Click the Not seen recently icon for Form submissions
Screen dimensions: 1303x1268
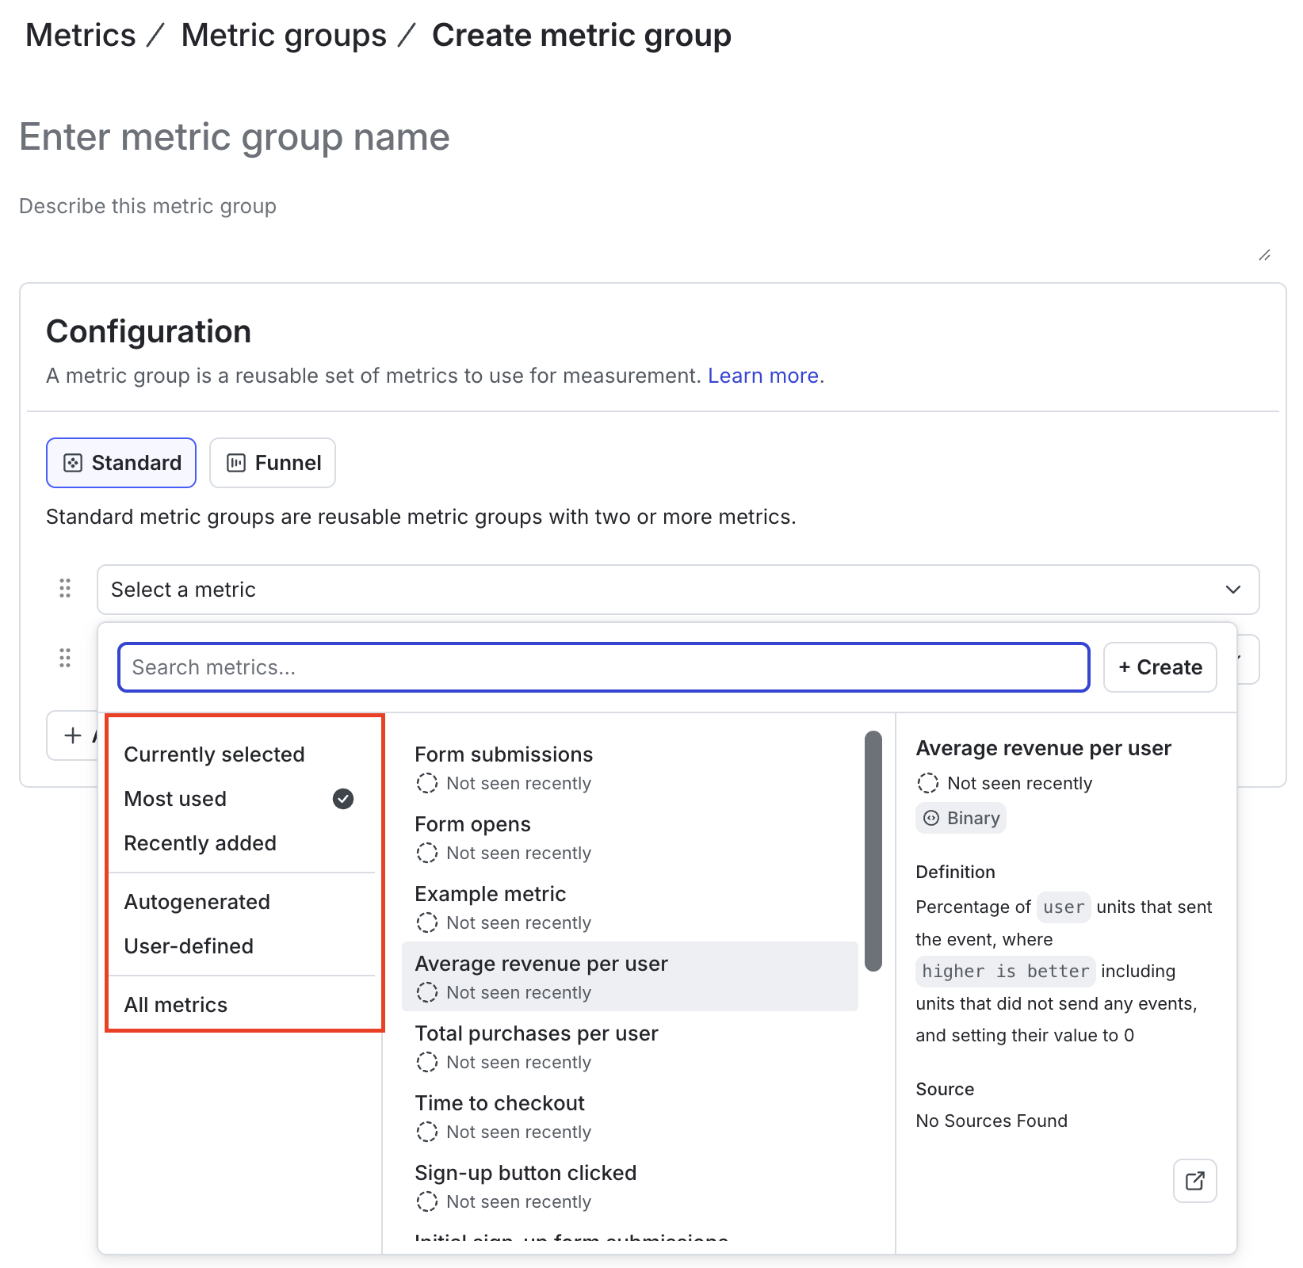pyautogui.click(x=427, y=783)
